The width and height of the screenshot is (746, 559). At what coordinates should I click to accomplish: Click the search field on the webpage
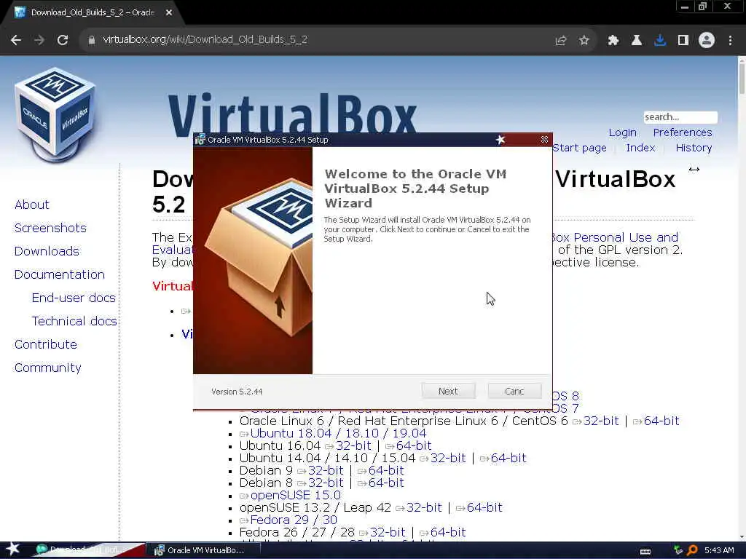tap(680, 117)
